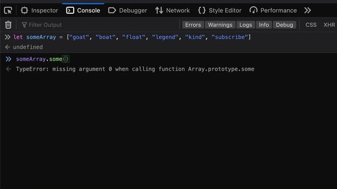Click the Style Editor braces icon
Screen dimensions: 337x189
(x=202, y=10)
